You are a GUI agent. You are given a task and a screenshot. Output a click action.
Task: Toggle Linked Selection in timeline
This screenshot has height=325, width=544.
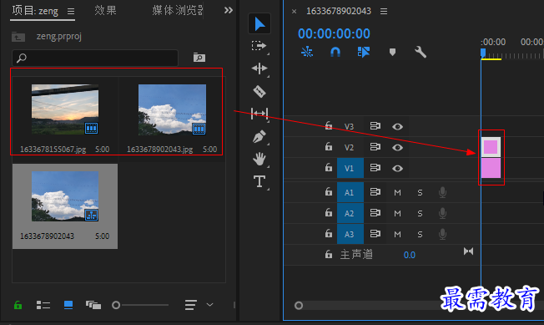363,52
